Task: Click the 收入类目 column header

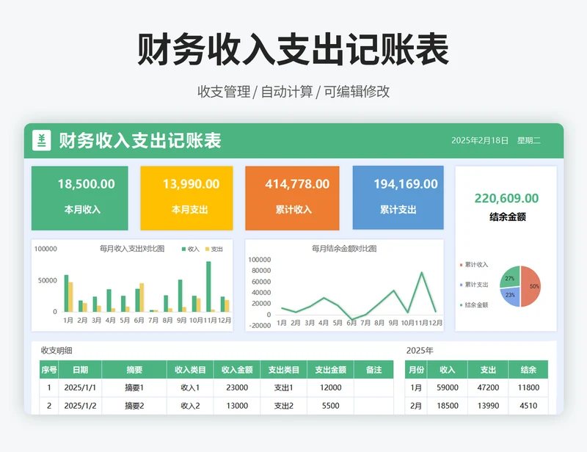Action: [190, 370]
